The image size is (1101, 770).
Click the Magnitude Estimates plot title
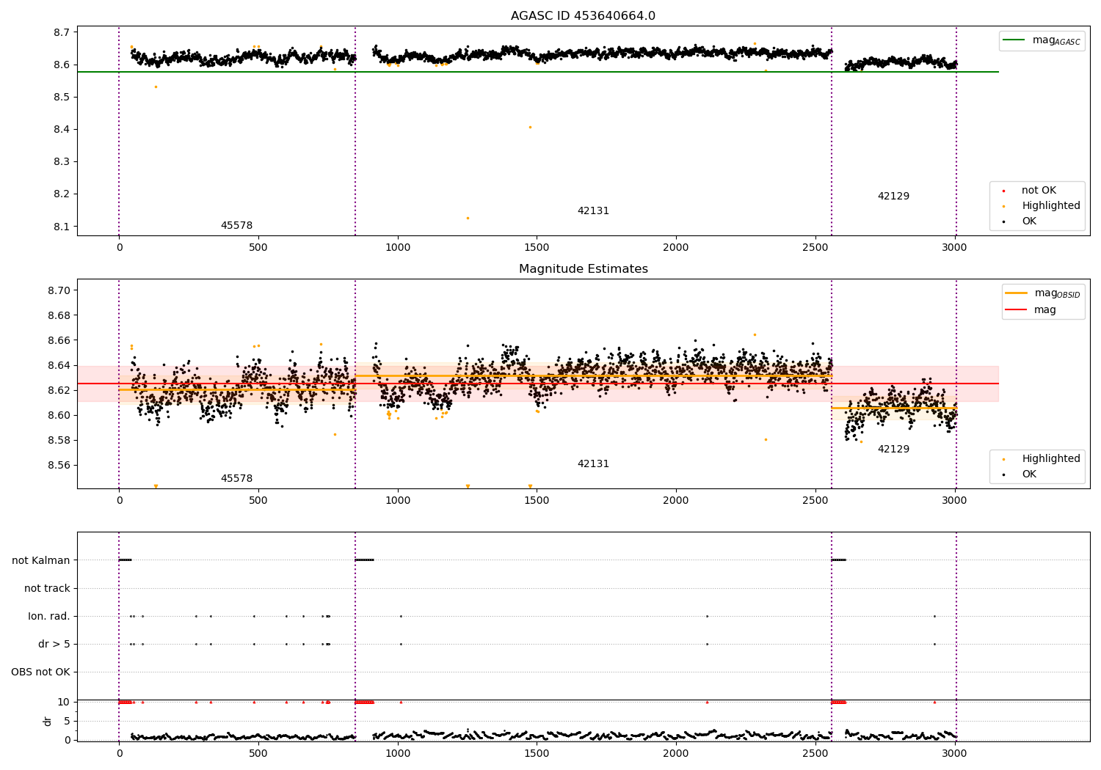(x=583, y=269)
